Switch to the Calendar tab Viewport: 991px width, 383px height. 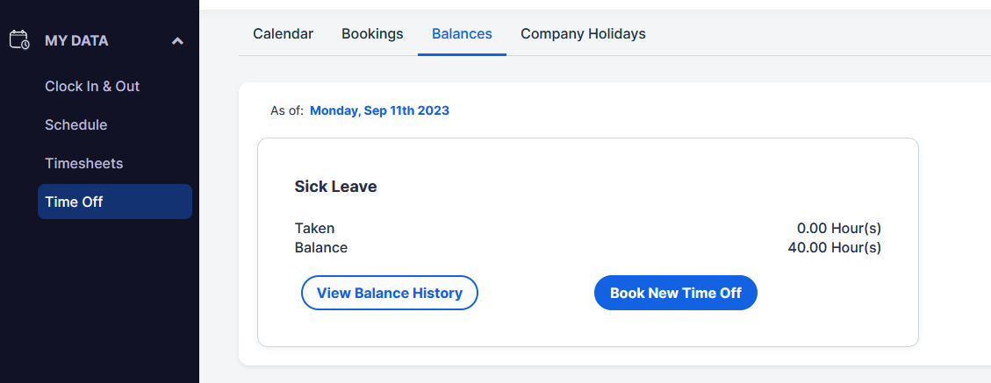coord(284,34)
